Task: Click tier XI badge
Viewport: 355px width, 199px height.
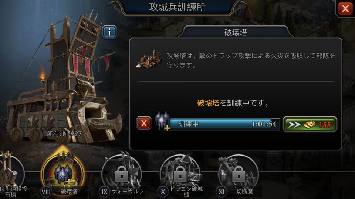Action: (221, 192)
